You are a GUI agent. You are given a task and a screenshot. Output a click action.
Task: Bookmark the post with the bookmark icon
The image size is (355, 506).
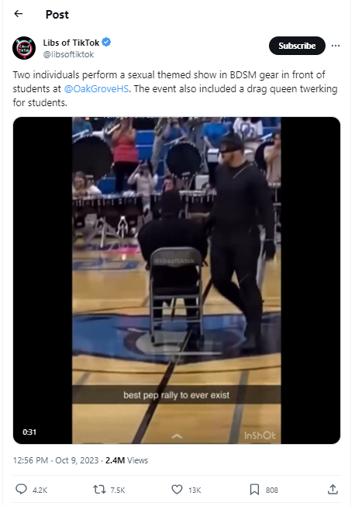point(254,490)
